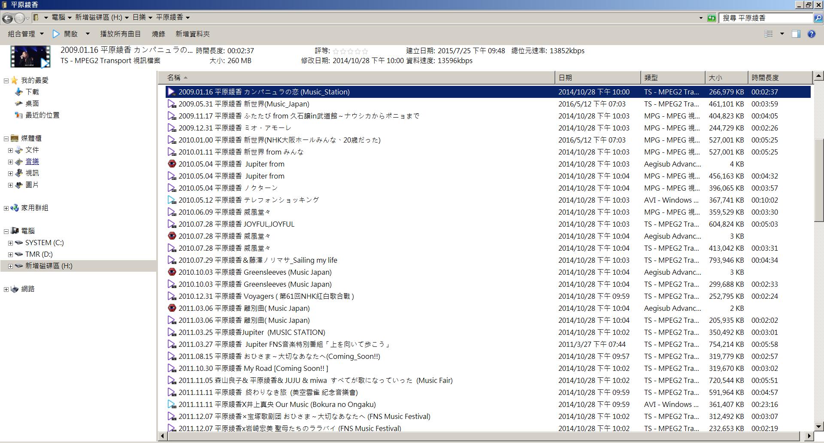Toggle the preview pane icon
Image resolution: width=824 pixels, height=443 pixels.
[796, 34]
